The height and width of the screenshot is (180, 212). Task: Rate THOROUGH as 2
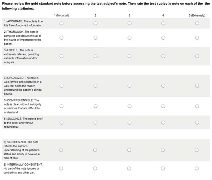(x=95, y=38)
